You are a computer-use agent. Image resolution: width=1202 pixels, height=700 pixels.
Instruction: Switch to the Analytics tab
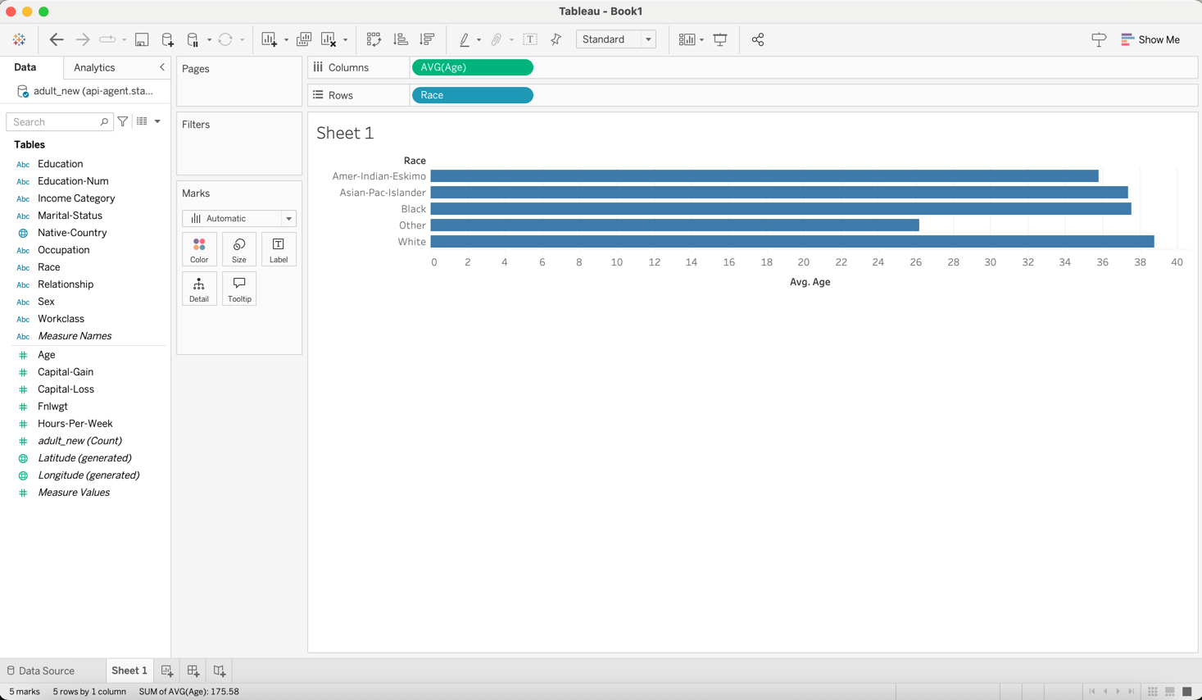pyautogui.click(x=94, y=67)
